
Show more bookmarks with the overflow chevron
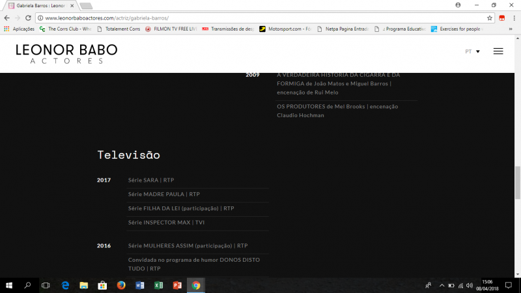[x=511, y=29]
